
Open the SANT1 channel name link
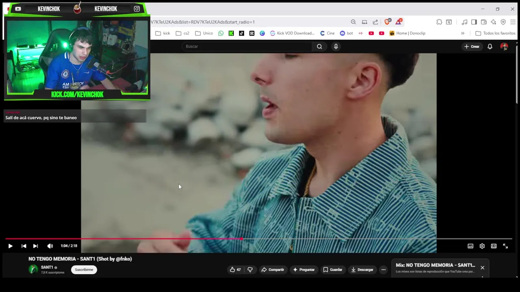[x=47, y=267]
